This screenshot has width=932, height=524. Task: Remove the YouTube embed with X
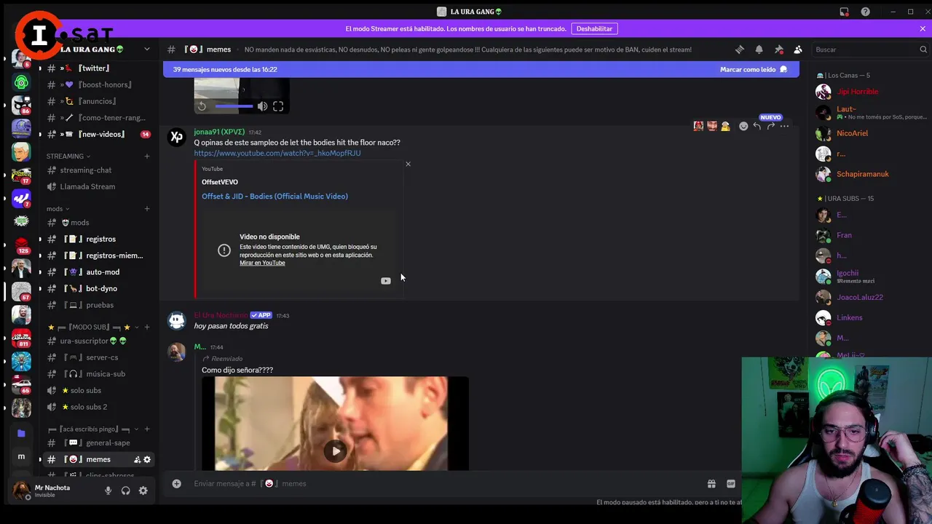click(408, 164)
